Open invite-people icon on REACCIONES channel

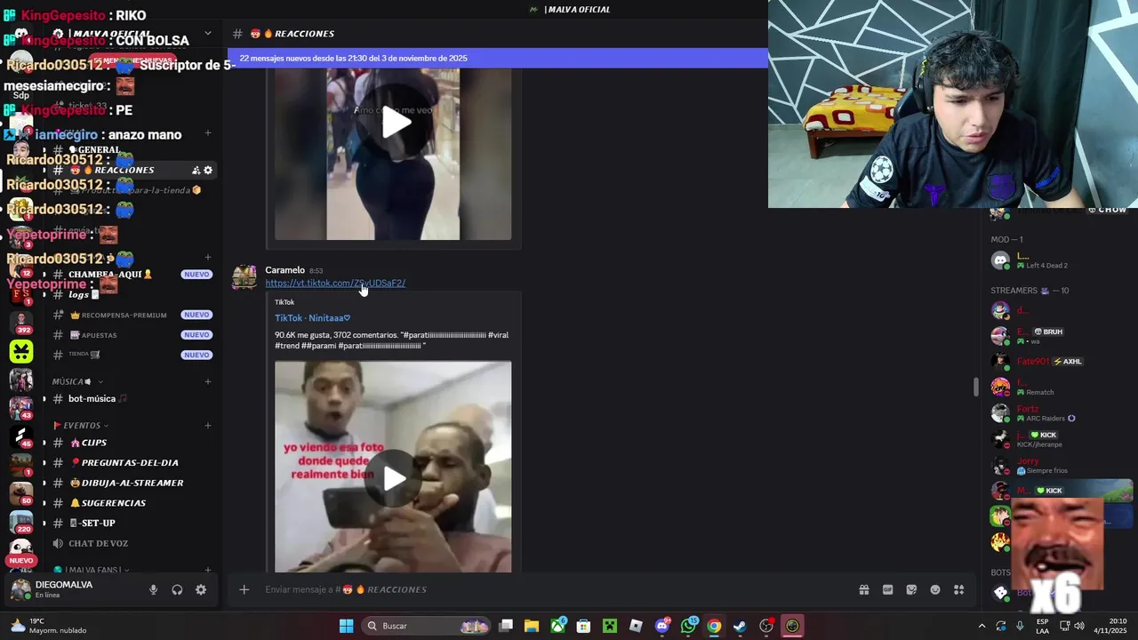196,170
